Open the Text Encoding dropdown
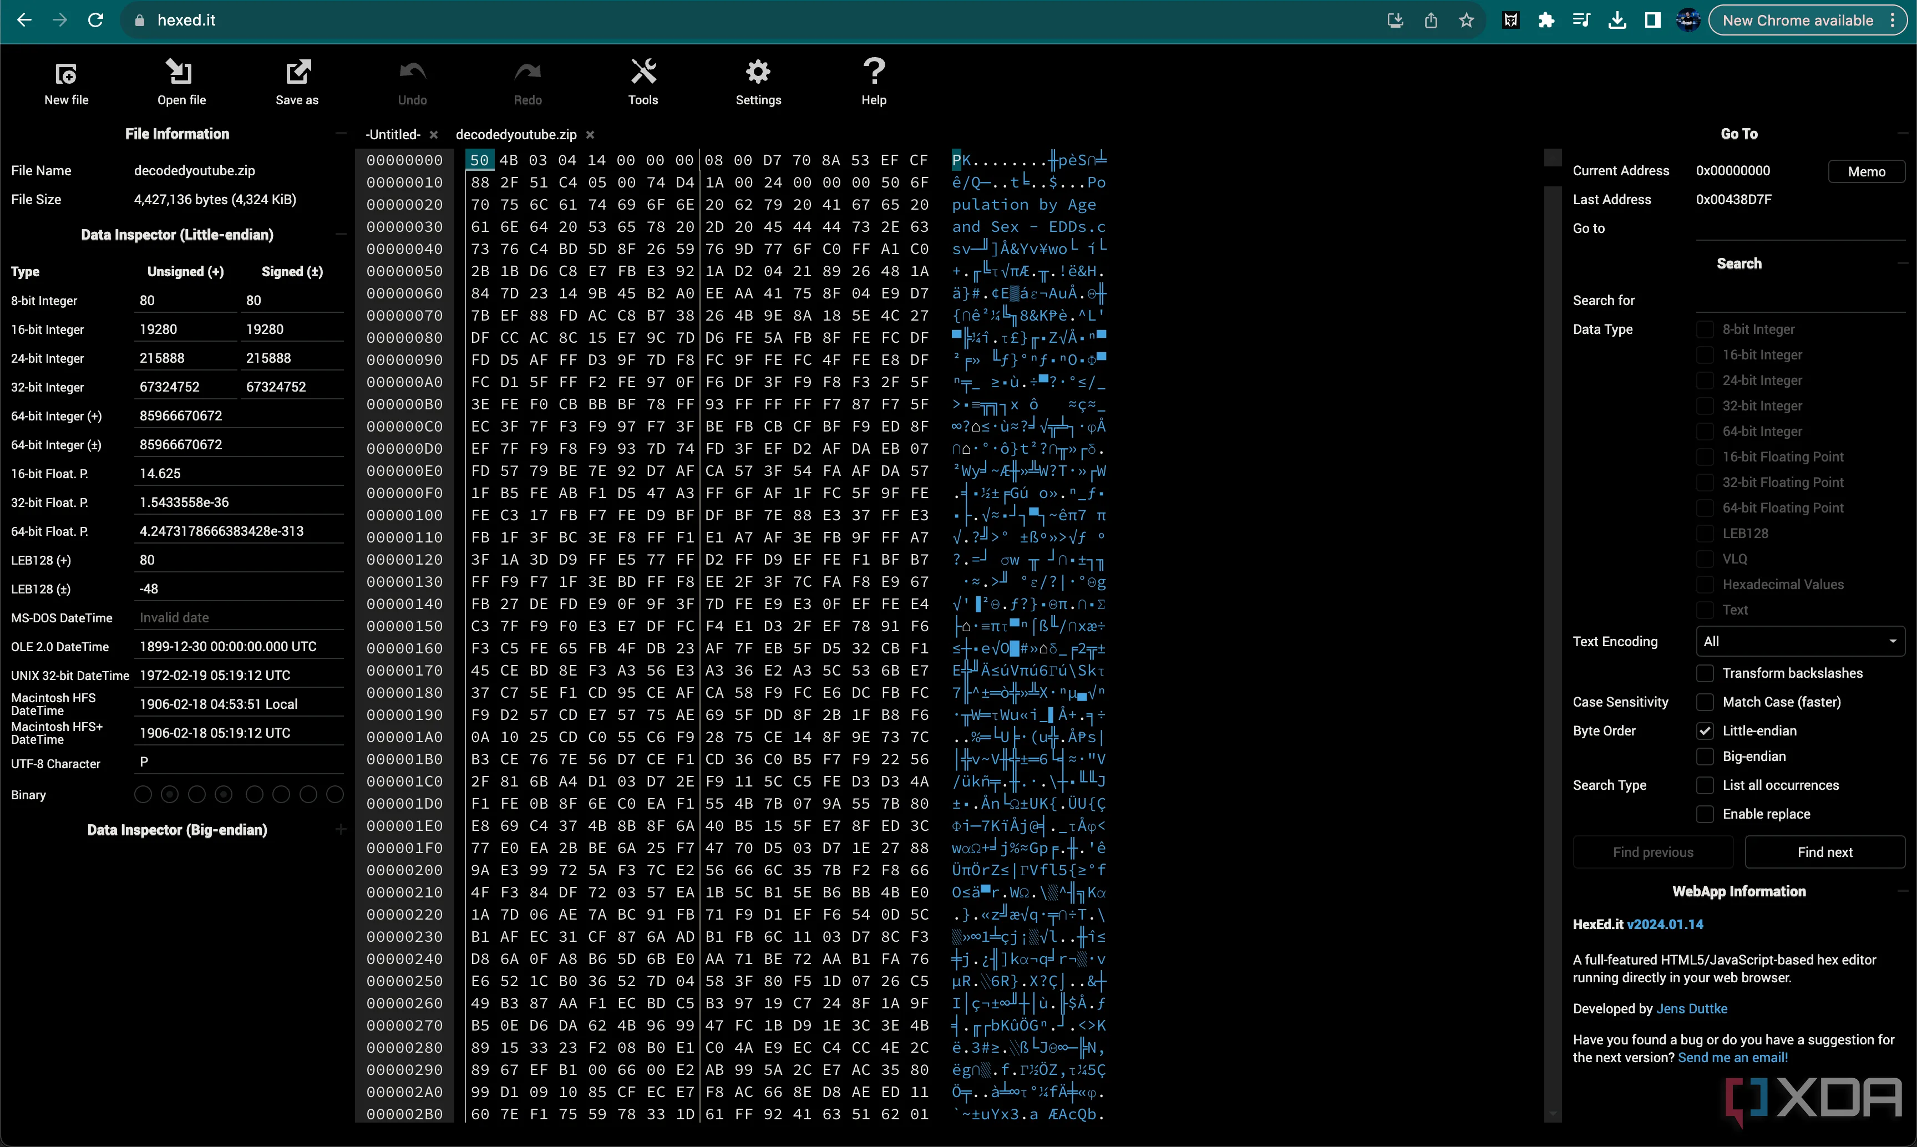 click(1801, 642)
